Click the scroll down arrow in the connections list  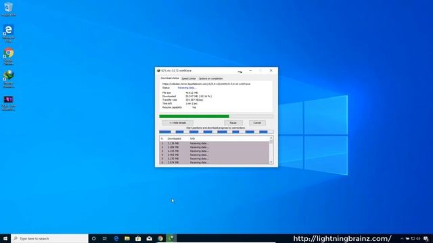(271, 162)
